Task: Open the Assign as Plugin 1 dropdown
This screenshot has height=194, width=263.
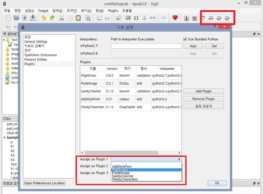Action: [146, 159]
